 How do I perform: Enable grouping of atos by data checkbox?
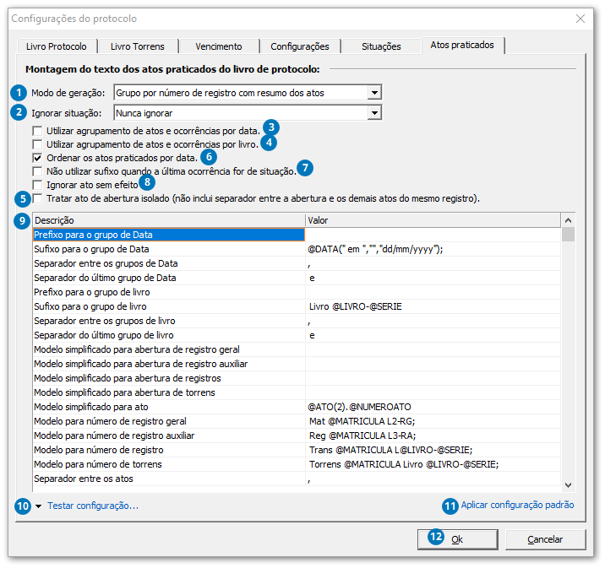(x=37, y=132)
